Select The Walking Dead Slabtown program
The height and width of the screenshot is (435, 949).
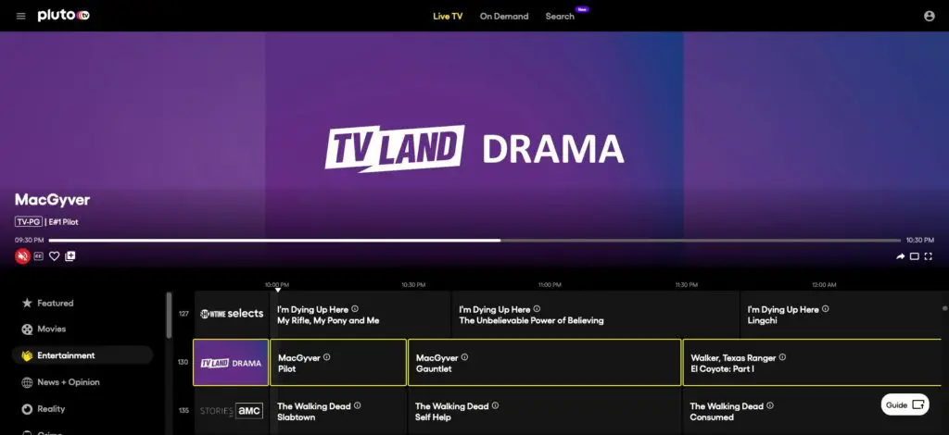pyautogui.click(x=337, y=411)
